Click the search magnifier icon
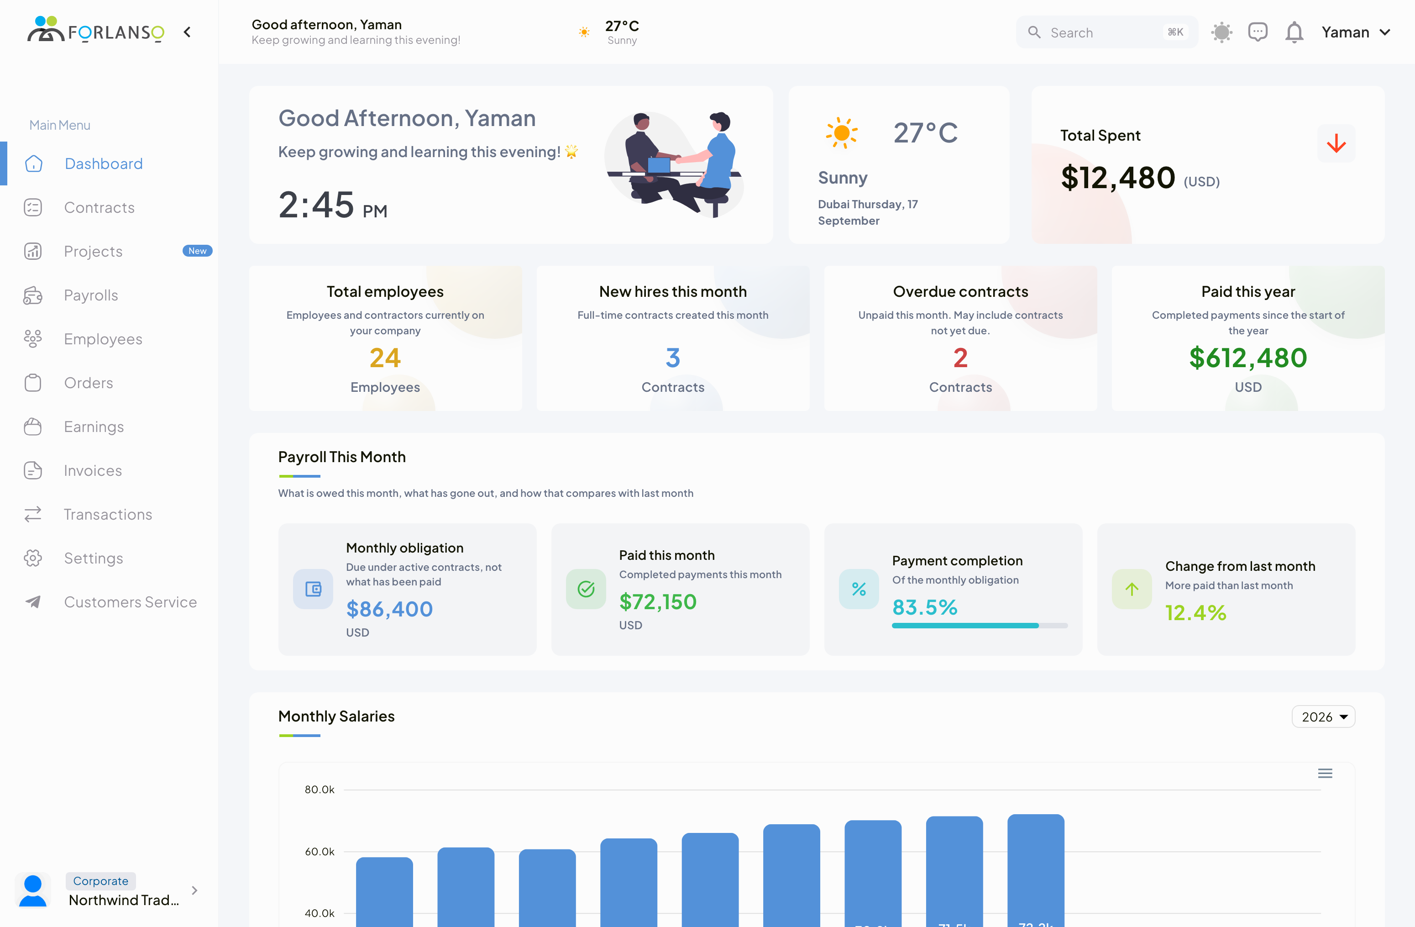 1034,32
